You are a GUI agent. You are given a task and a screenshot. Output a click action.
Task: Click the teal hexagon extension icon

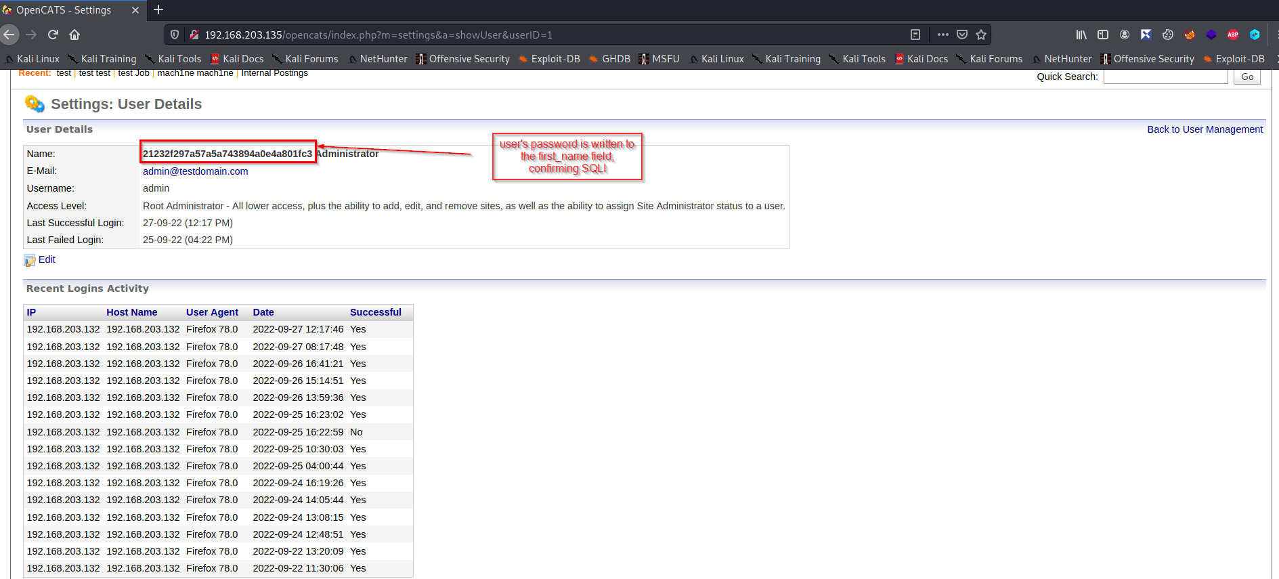coord(1255,35)
